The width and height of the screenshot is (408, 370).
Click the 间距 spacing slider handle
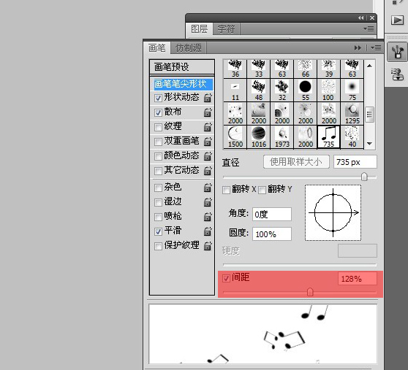pos(310,292)
